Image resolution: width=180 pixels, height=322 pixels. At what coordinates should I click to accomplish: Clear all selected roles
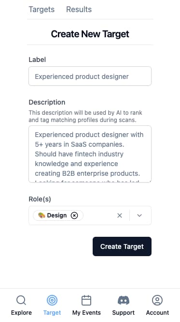[x=120, y=215]
